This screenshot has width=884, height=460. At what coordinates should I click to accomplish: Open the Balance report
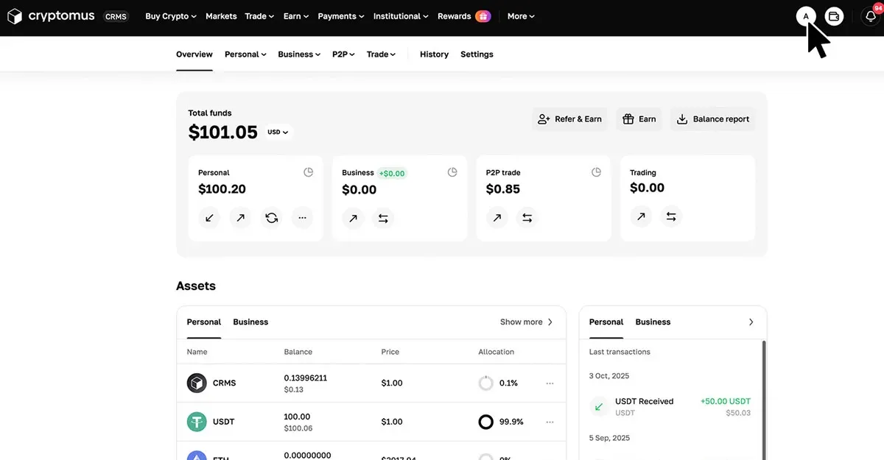click(712, 118)
